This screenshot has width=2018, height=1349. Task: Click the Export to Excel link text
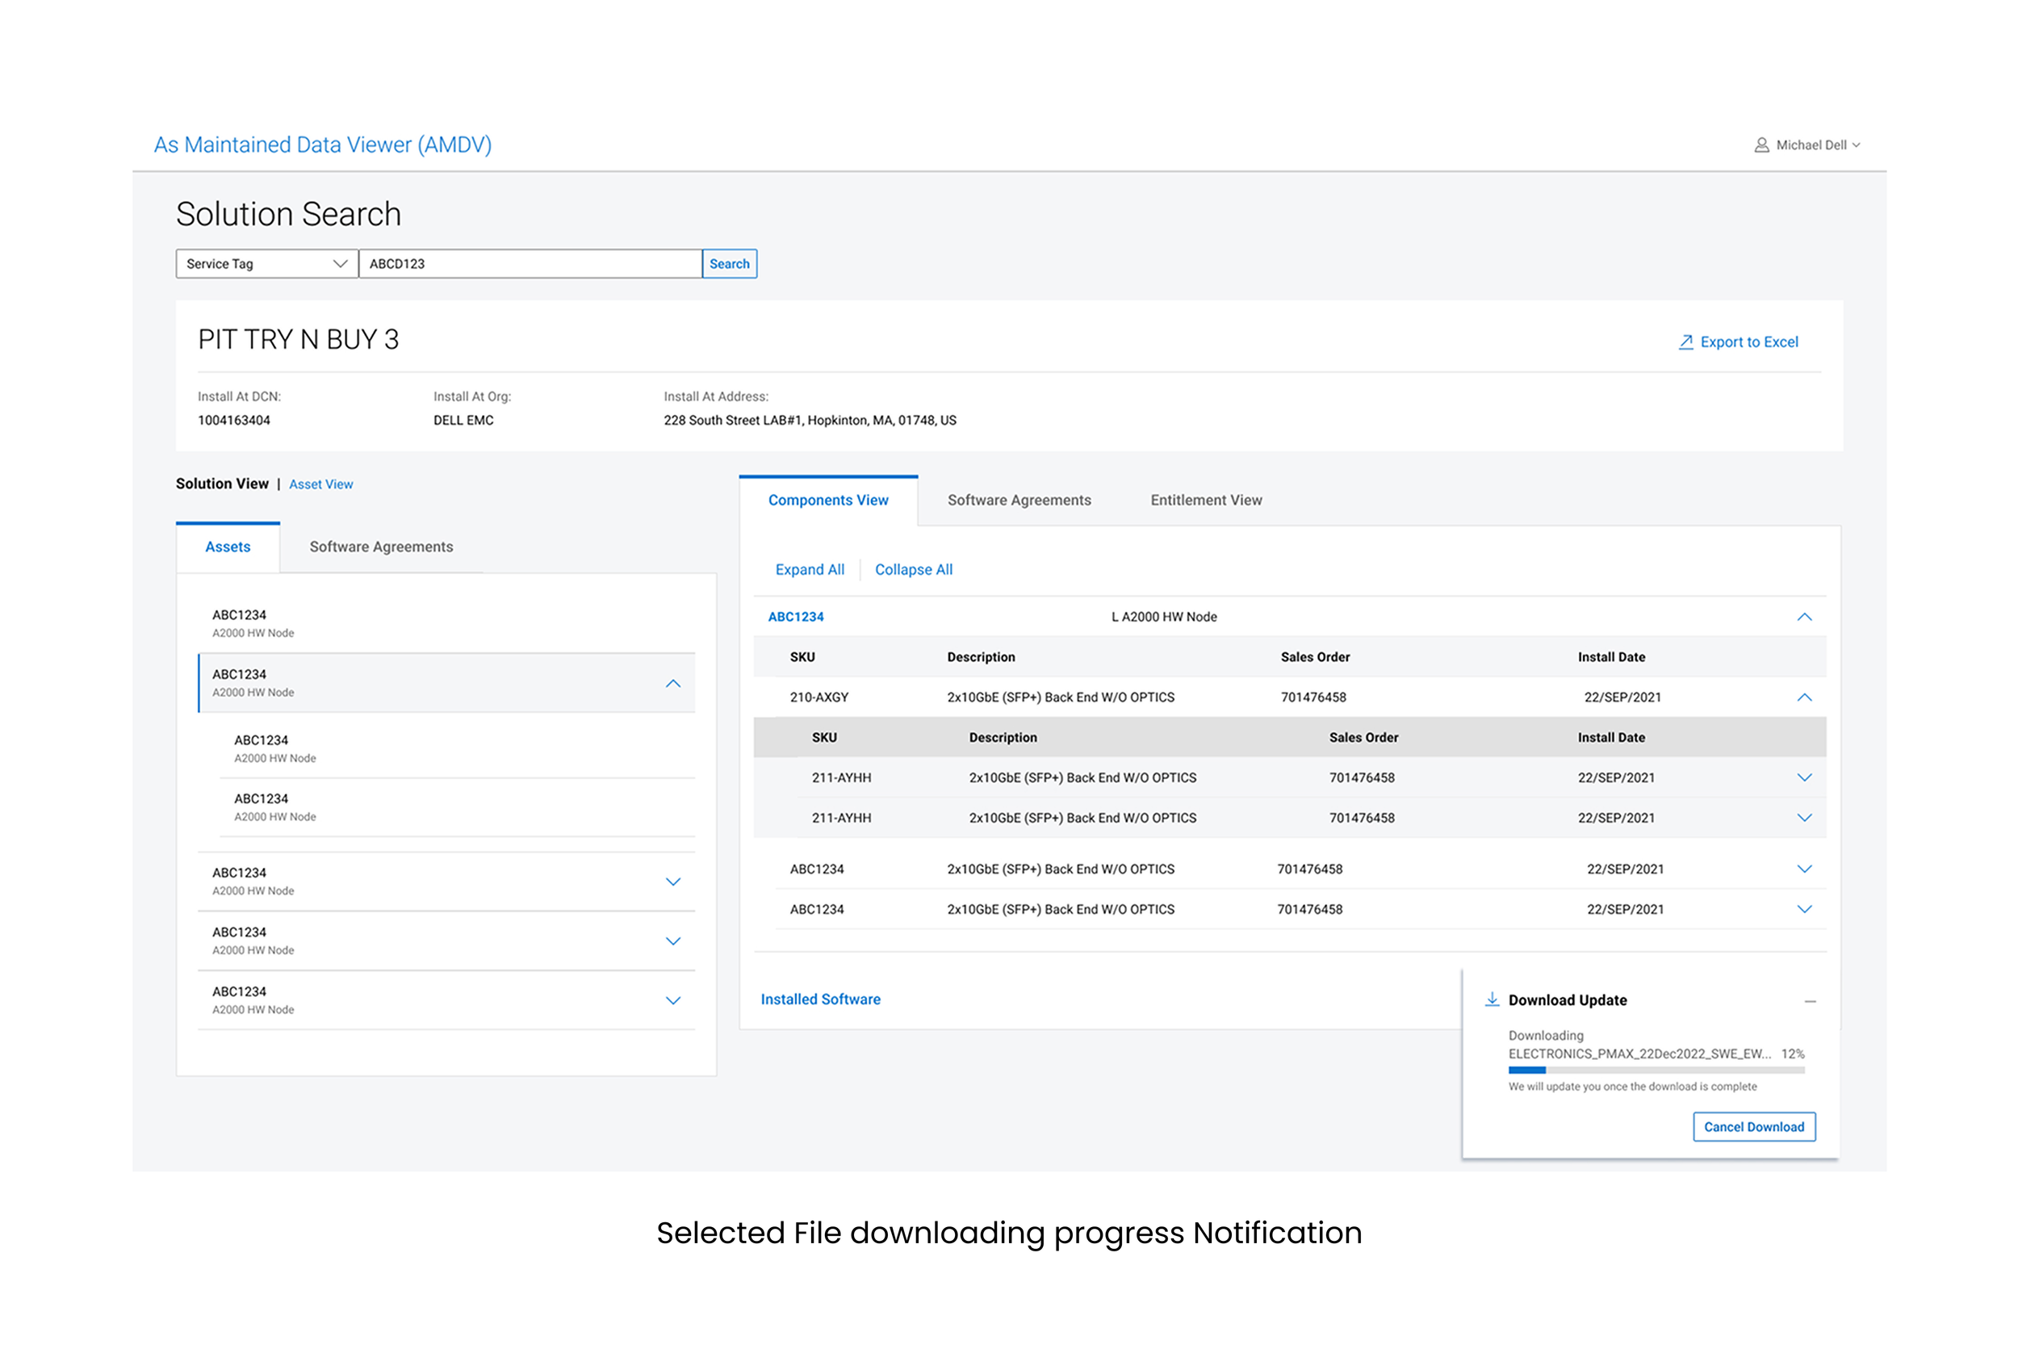click(x=1748, y=342)
